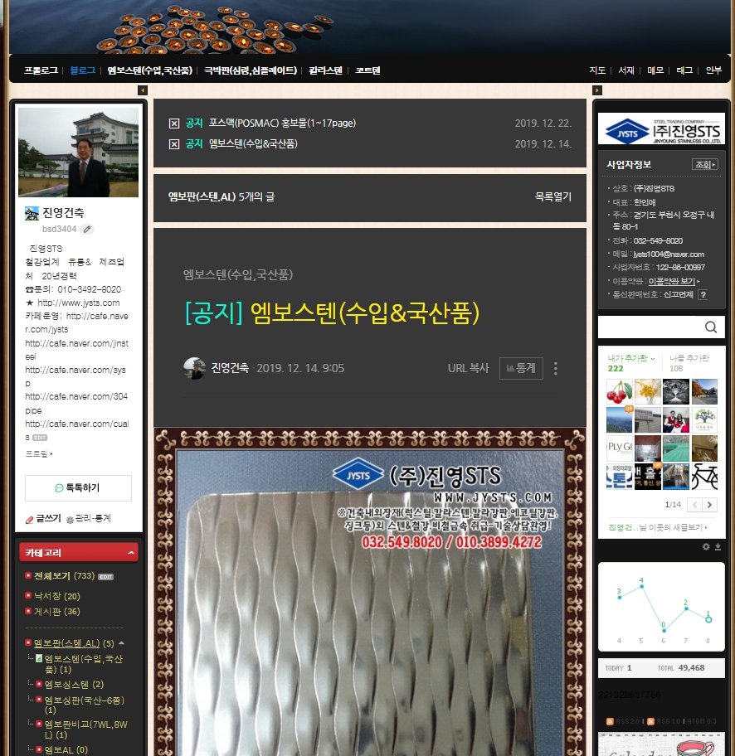
Task: Collapse the 엠보판(스텐,AL) category tree
Action: click(x=122, y=643)
